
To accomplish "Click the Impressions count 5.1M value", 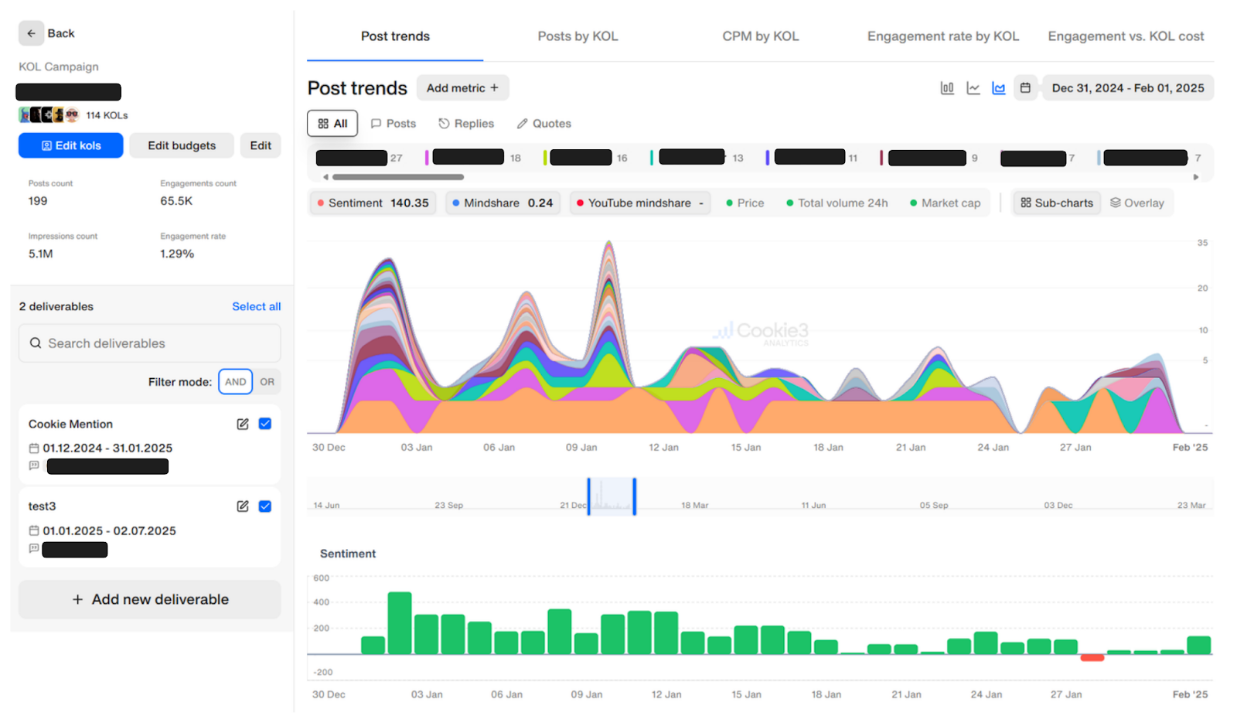I will [41, 254].
